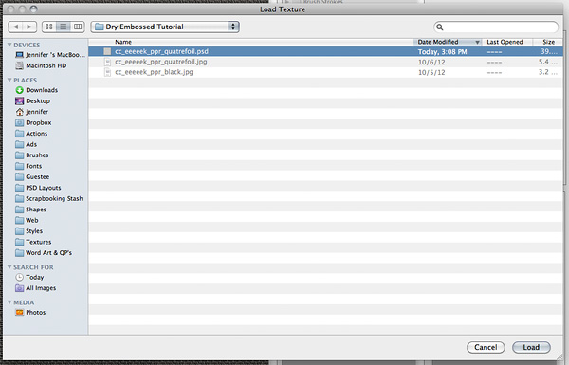Viewport: 569px width, 365px height.
Task: Click the quatrefoil.jpg file icon
Action: coord(107,62)
